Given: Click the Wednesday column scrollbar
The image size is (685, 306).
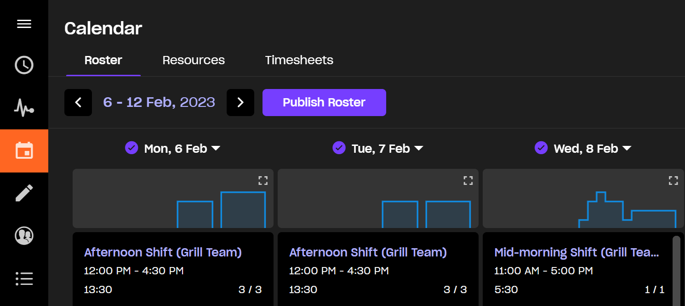Looking at the screenshot, I should click(676, 266).
